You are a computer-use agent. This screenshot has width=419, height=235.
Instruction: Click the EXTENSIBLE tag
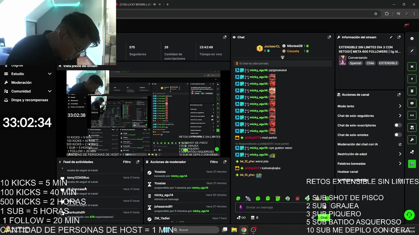pos(388,63)
